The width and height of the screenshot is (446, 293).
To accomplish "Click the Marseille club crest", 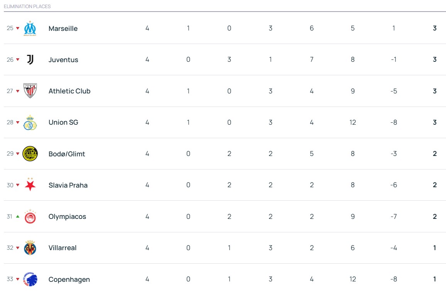I will (x=30, y=29).
